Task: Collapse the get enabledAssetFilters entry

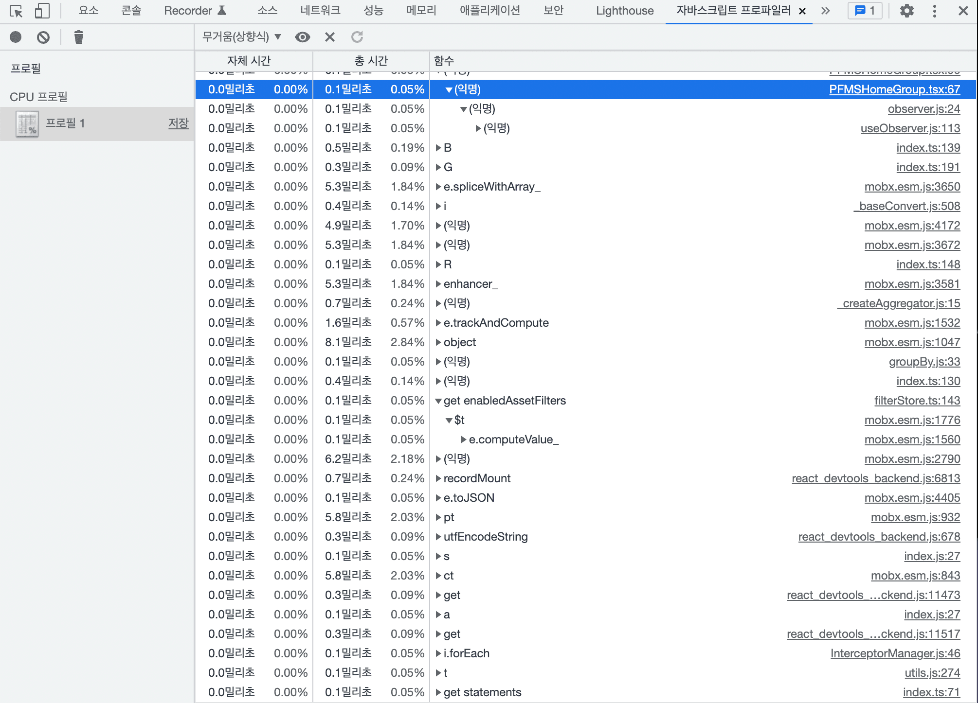Action: pyautogui.click(x=438, y=400)
